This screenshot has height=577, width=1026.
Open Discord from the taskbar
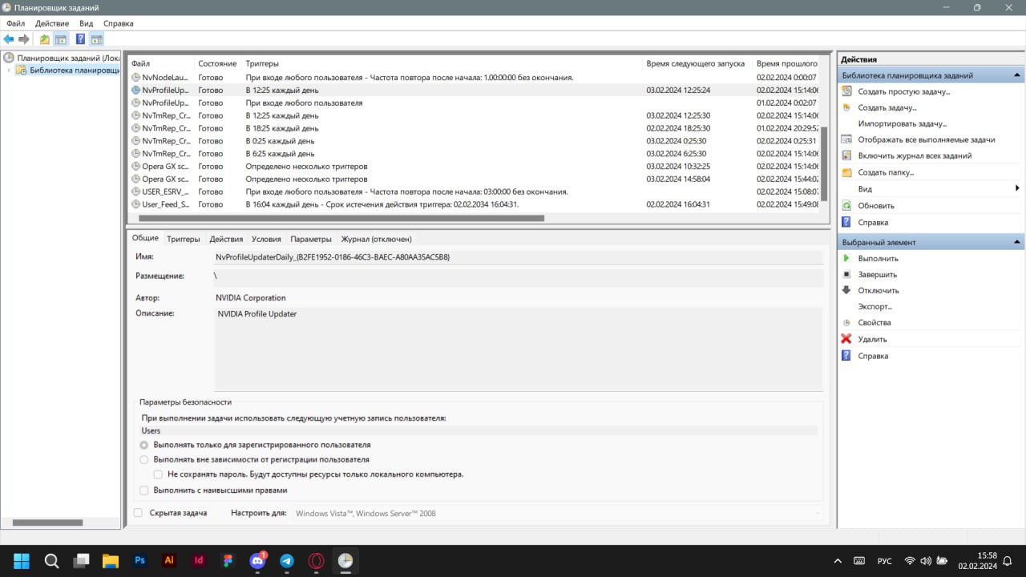click(257, 561)
